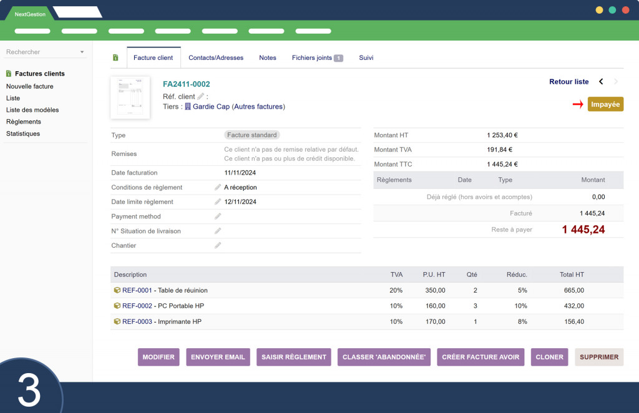
Task: Click the invoice icon tab at left
Action: point(115,57)
